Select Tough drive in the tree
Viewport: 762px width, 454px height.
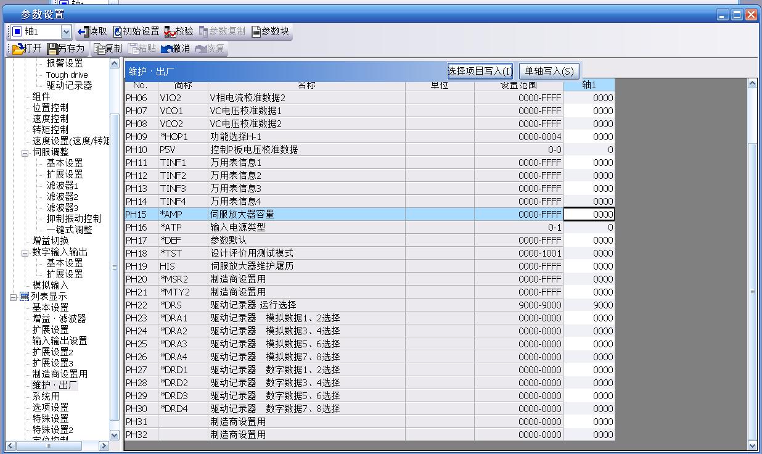tap(67, 75)
